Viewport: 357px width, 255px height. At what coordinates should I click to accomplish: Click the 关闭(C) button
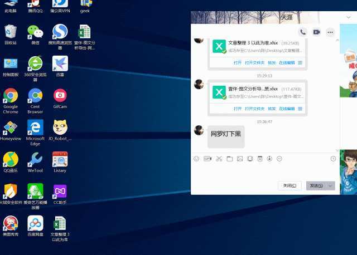click(x=290, y=185)
